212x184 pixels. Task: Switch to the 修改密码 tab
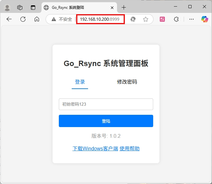tap(127, 82)
